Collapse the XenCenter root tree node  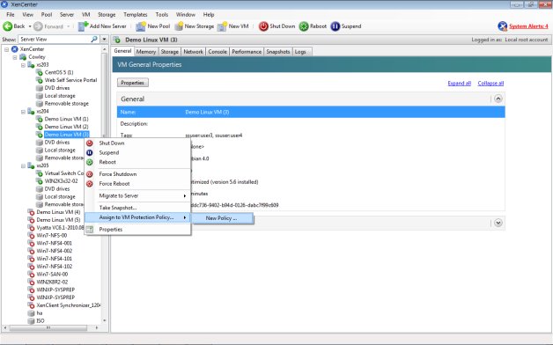pos(7,49)
